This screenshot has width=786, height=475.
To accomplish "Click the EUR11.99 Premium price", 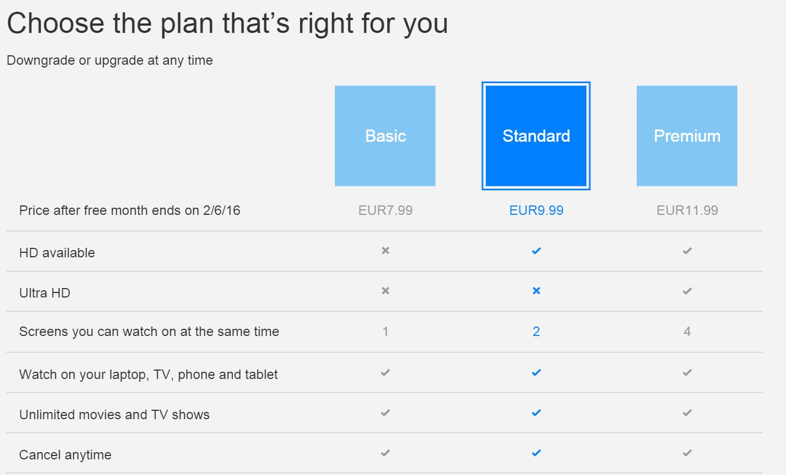I will (x=687, y=210).
